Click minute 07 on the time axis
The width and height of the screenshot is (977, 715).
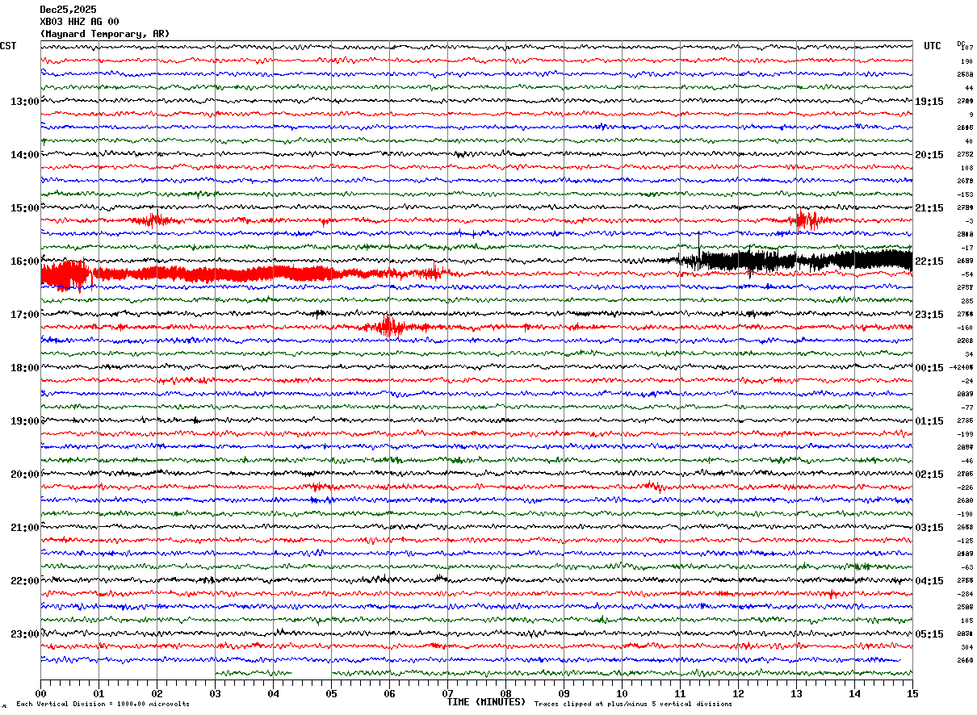point(447,693)
